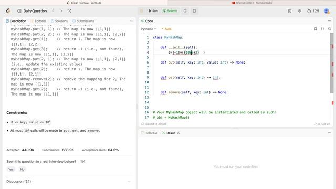Click the Saved to cloud status
The height and width of the screenshot is (189, 336).
tap(153, 124)
